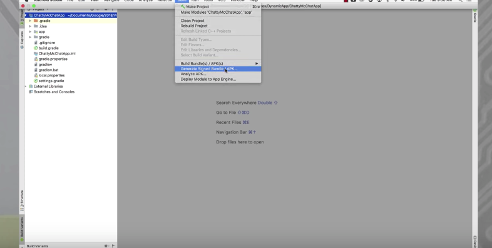Click the Build Variants panel title

(x=38, y=245)
